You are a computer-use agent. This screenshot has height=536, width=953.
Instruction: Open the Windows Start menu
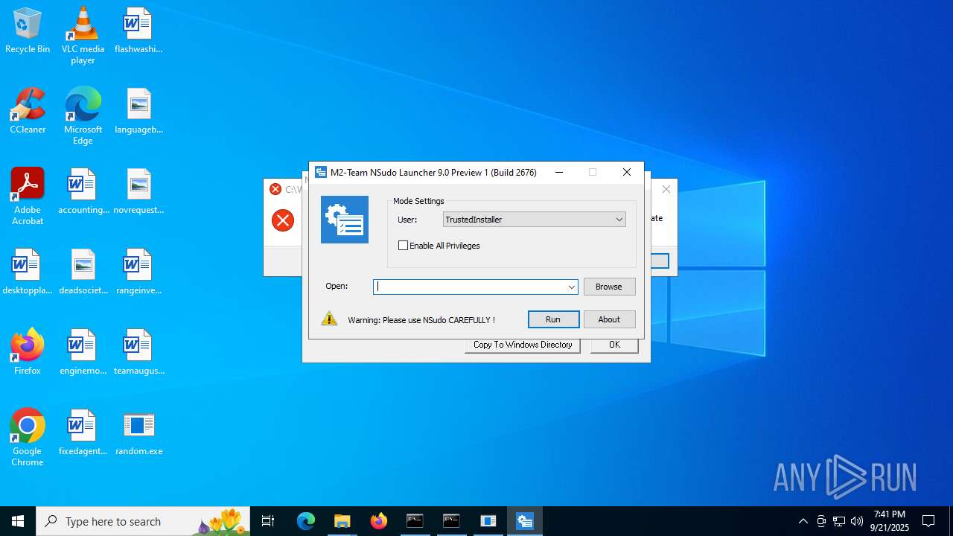coord(18,521)
